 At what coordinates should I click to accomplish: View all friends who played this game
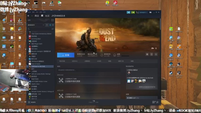coord(147,87)
